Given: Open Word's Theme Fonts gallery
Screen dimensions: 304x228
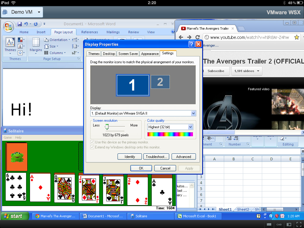Looking at the screenshot, I should (x=21, y=46).
